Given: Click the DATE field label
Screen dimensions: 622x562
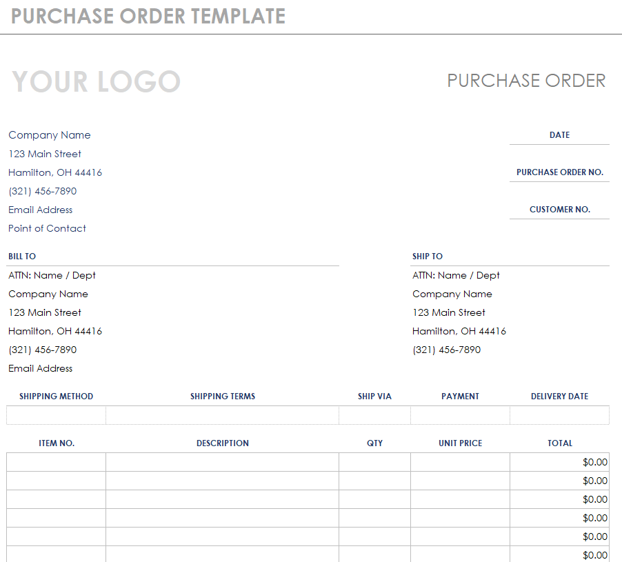Looking at the screenshot, I should click(559, 135).
